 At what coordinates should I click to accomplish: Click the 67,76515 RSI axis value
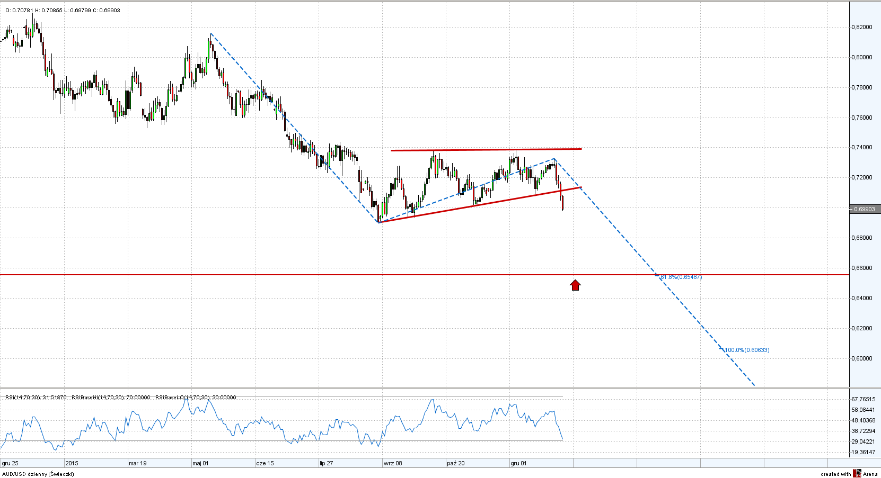click(864, 399)
